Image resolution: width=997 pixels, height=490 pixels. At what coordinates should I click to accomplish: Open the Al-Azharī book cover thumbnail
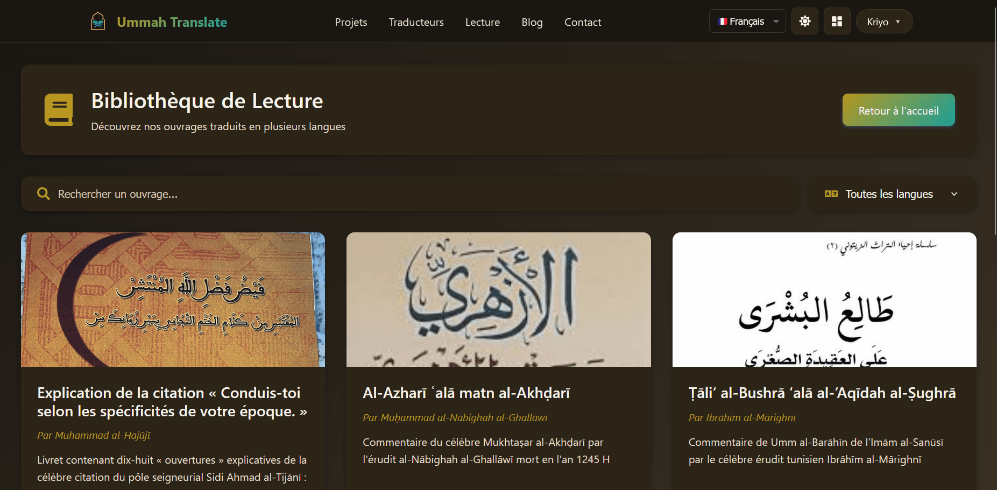coord(498,300)
